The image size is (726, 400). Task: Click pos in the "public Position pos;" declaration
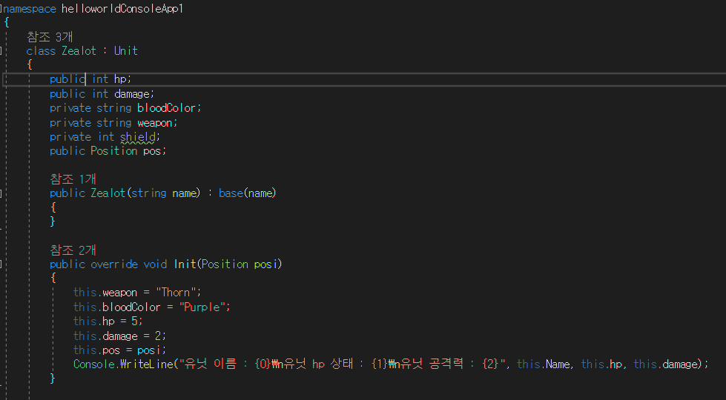[151, 151]
